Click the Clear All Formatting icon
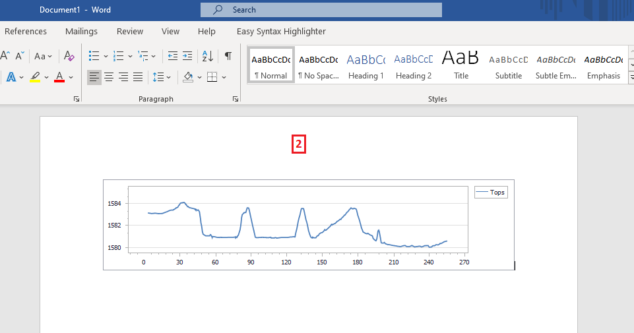634x333 pixels. coord(69,56)
